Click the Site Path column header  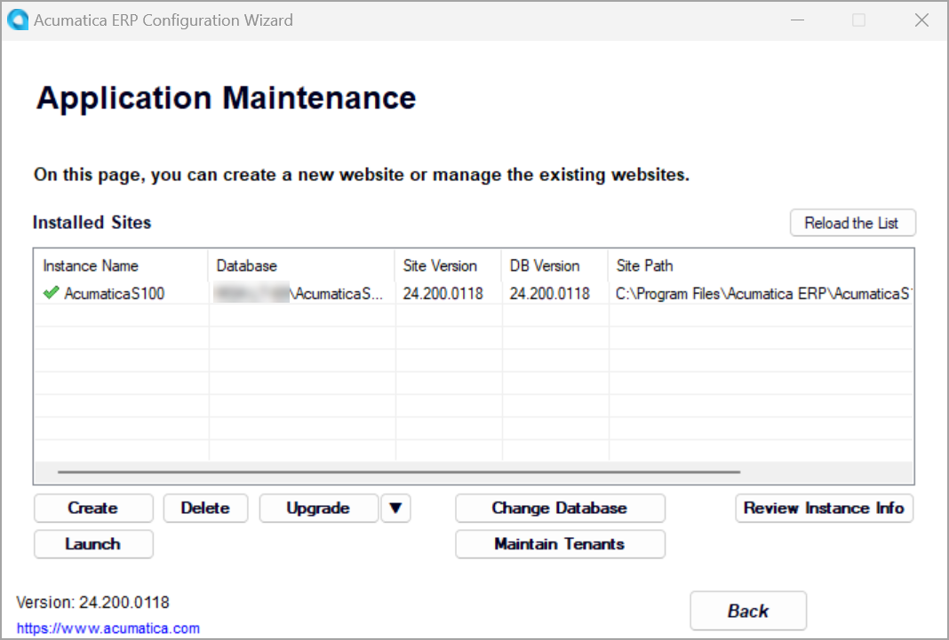[761, 266]
